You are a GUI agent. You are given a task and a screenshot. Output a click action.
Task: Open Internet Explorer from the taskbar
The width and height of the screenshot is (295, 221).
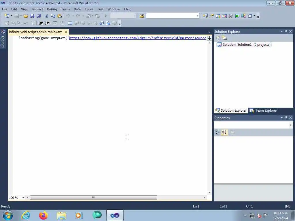coord(26,215)
